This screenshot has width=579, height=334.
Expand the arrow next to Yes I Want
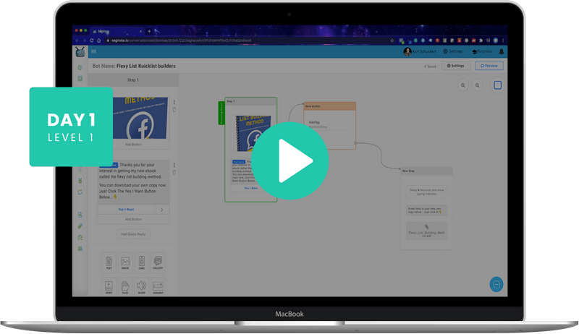click(161, 210)
